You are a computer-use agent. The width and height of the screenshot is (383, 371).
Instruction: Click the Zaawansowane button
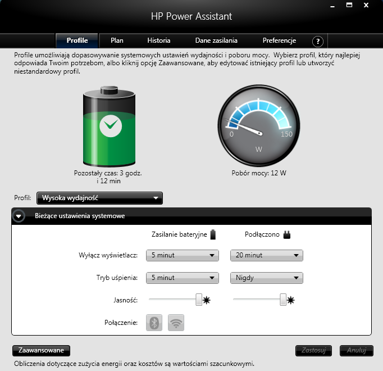(x=42, y=350)
